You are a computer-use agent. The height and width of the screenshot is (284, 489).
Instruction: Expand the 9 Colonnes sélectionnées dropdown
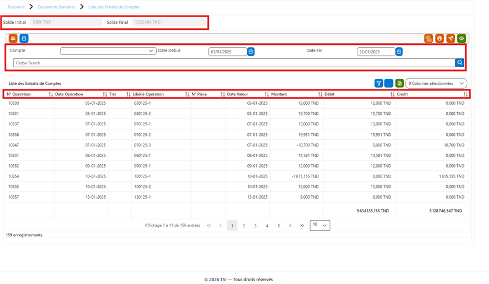436,83
